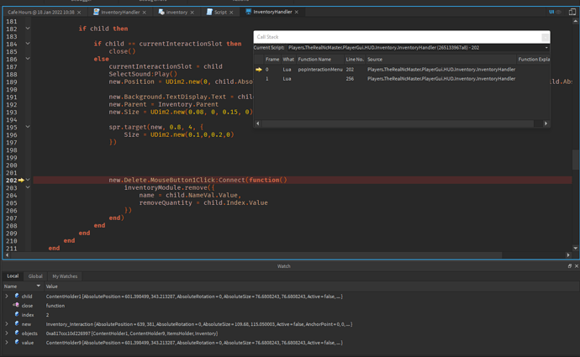Collapse spr.target block at line 195
Image resolution: width=580 pixels, height=357 pixels.
pos(28,126)
